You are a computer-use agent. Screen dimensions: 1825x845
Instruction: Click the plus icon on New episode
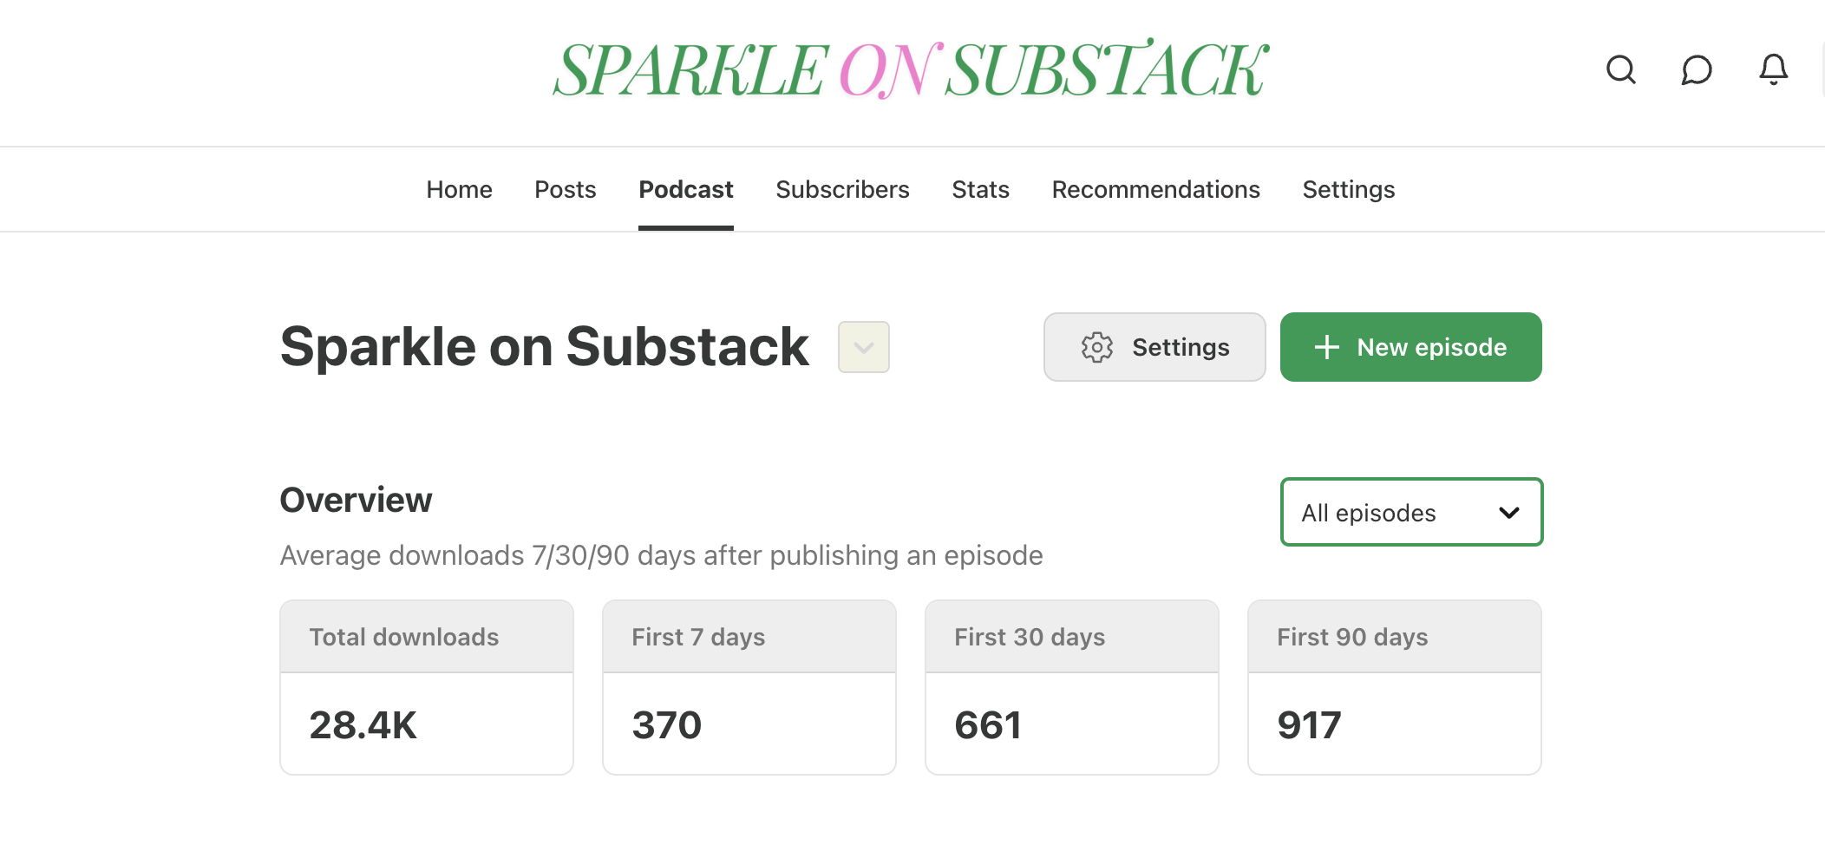[1326, 347]
